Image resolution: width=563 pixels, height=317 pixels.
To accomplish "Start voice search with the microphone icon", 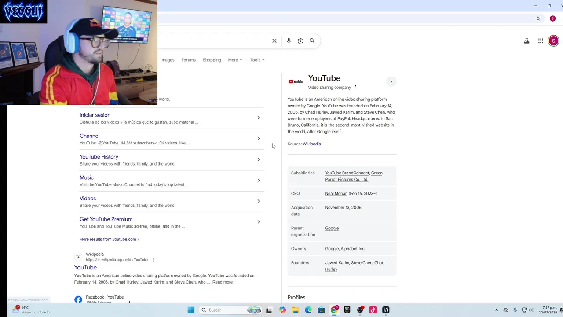I will [x=289, y=41].
